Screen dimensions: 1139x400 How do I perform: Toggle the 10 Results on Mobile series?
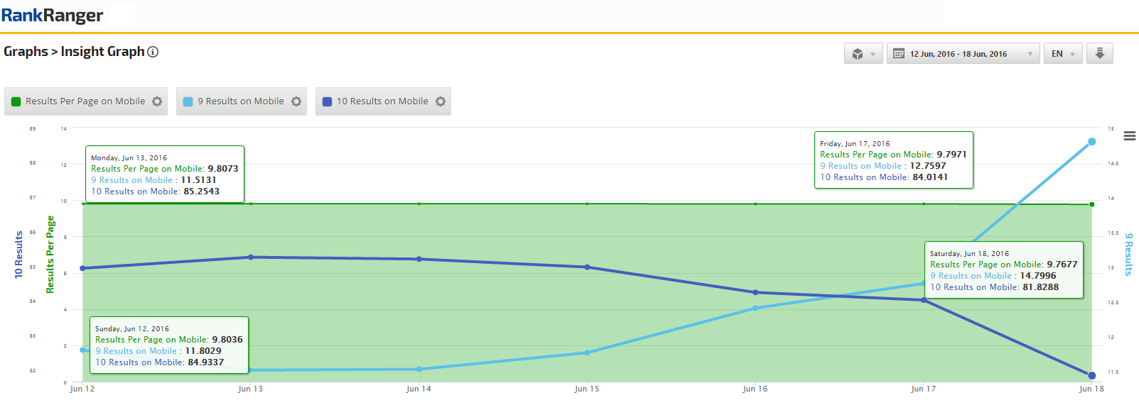coord(382,101)
